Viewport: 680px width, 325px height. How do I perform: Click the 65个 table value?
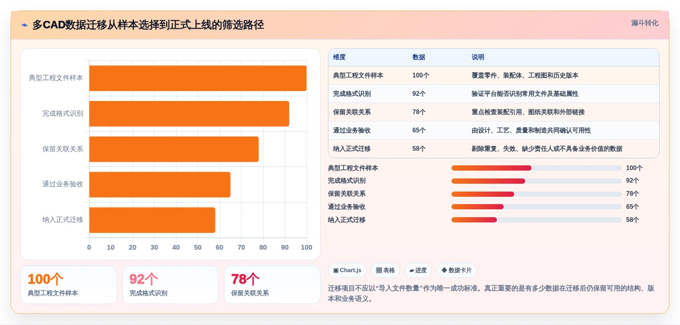coord(419,130)
